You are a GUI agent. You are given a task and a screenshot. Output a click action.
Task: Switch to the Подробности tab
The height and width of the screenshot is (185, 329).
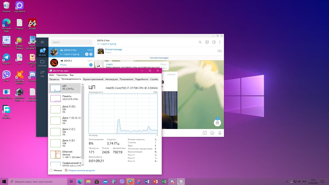(x=142, y=79)
